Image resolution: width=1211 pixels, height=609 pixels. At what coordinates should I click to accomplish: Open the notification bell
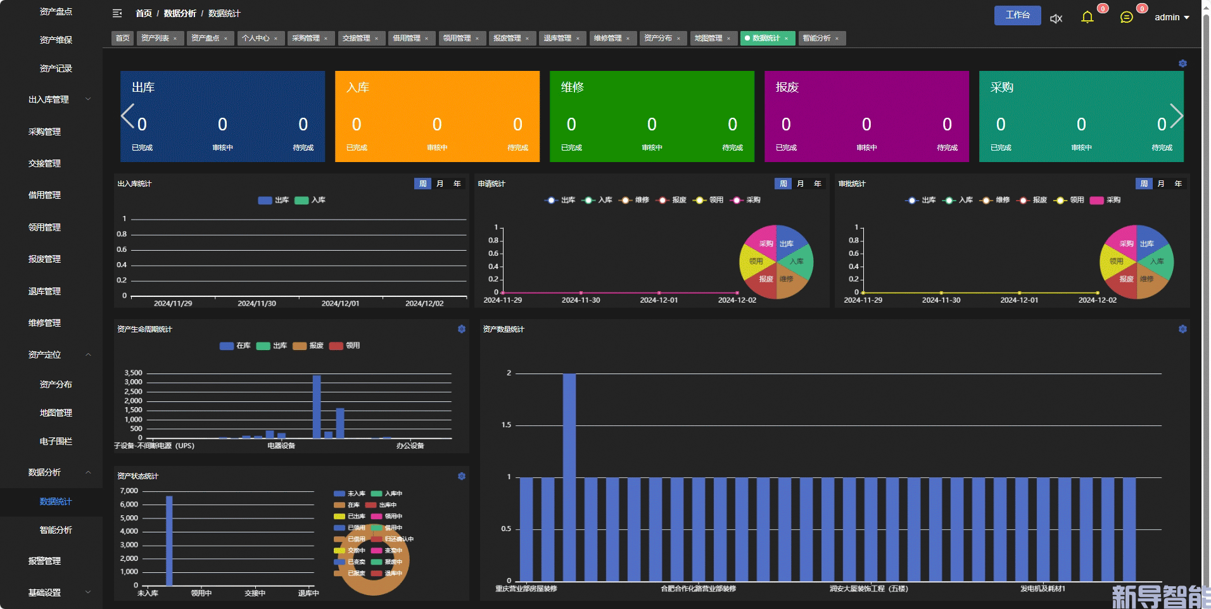click(x=1087, y=17)
